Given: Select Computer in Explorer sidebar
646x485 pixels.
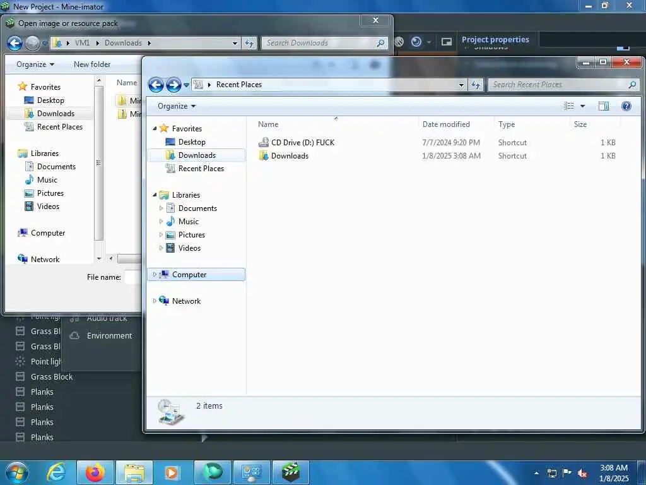Looking at the screenshot, I should coord(196,275).
